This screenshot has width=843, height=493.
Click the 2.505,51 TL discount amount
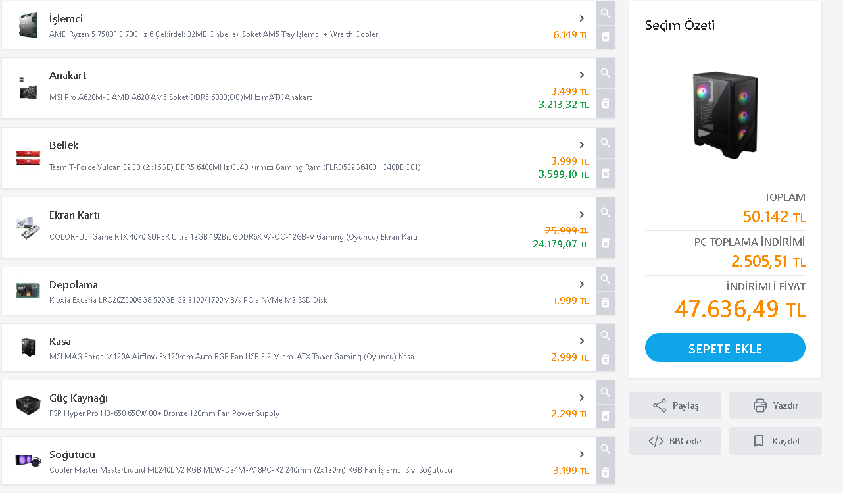768,261
